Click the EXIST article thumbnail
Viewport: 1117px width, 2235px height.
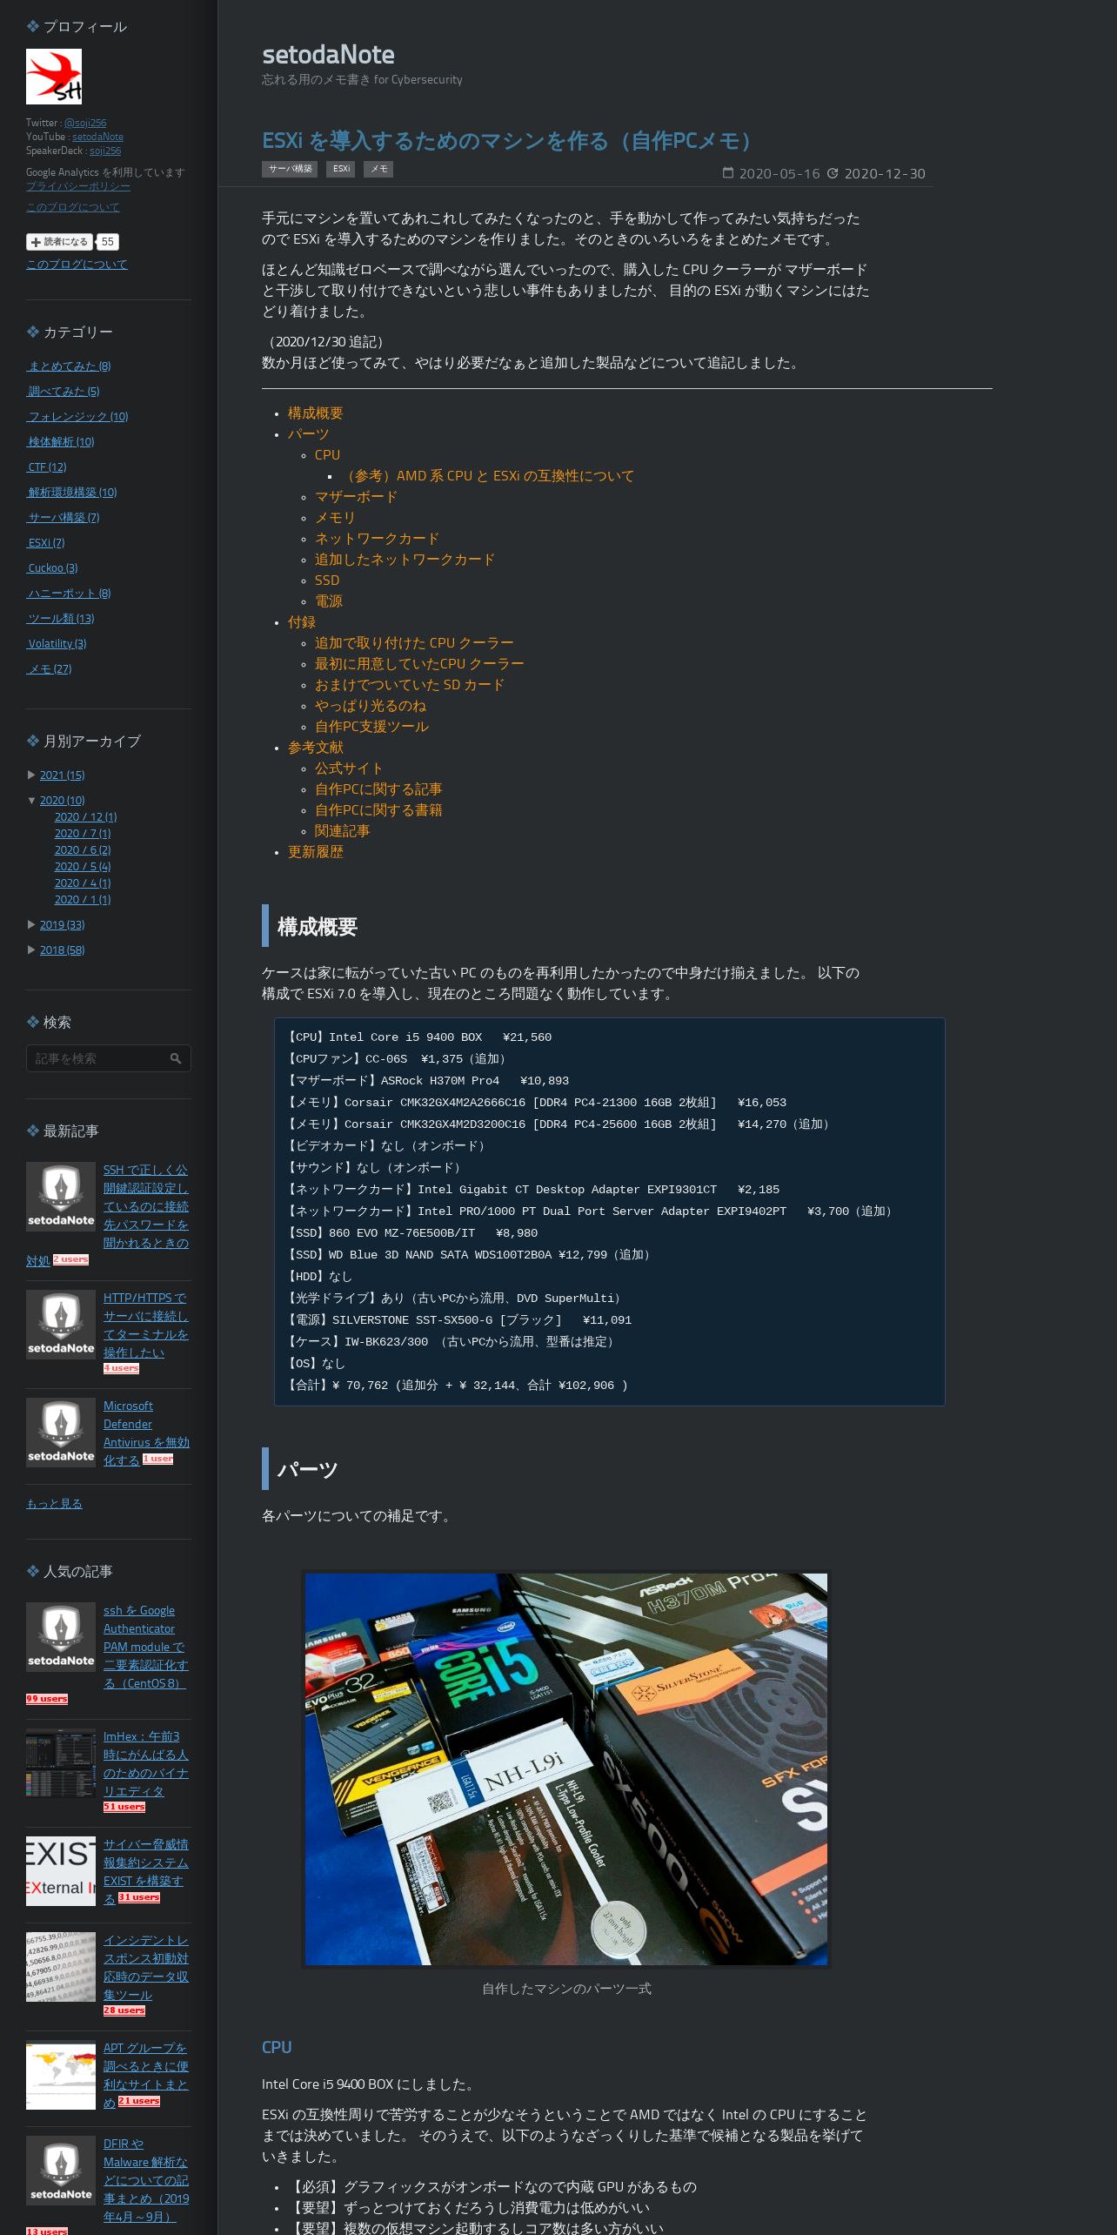[x=61, y=1871]
